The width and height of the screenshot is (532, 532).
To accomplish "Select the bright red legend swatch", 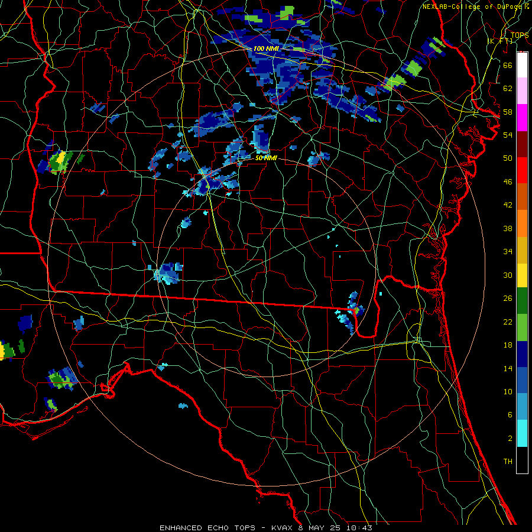I will [522, 170].
